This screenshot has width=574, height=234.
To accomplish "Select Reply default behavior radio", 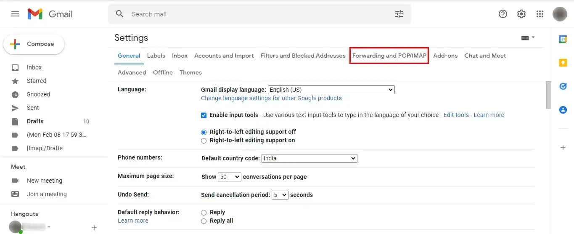I will (x=204, y=213).
